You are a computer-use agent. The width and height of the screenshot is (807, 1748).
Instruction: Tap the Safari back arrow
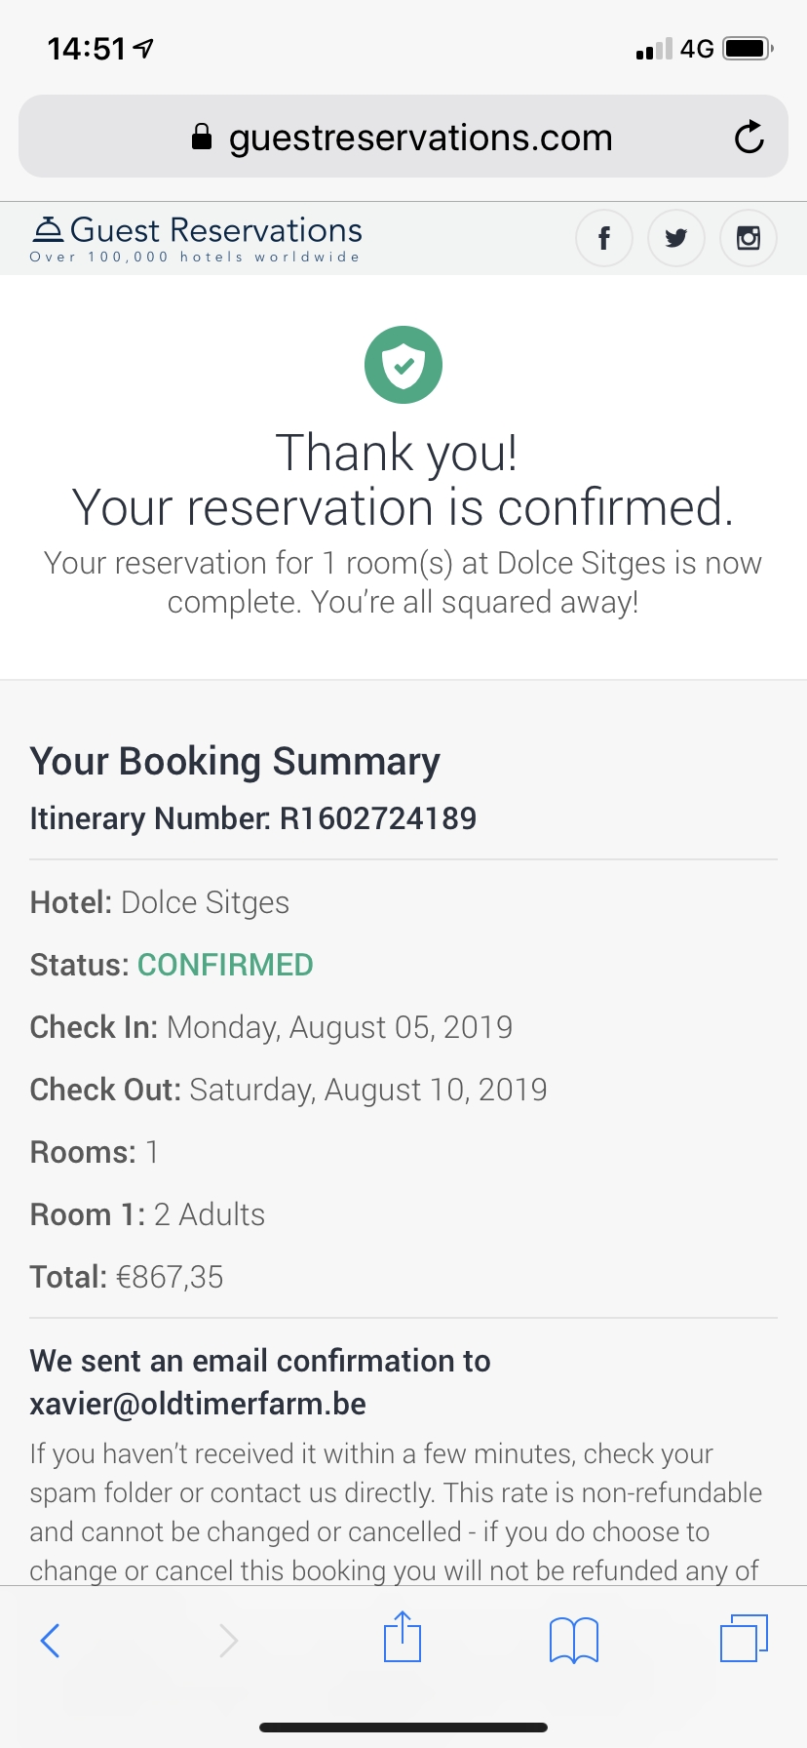pyautogui.click(x=51, y=1640)
